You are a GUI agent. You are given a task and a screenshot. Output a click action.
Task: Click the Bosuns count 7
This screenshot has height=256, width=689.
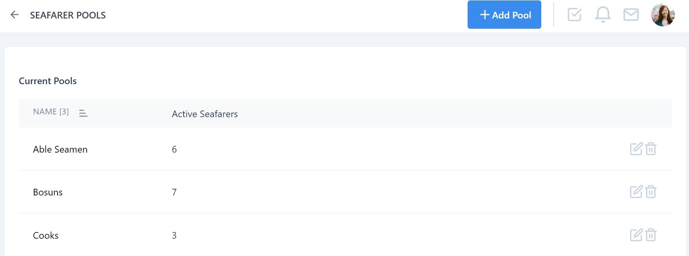pyautogui.click(x=174, y=192)
